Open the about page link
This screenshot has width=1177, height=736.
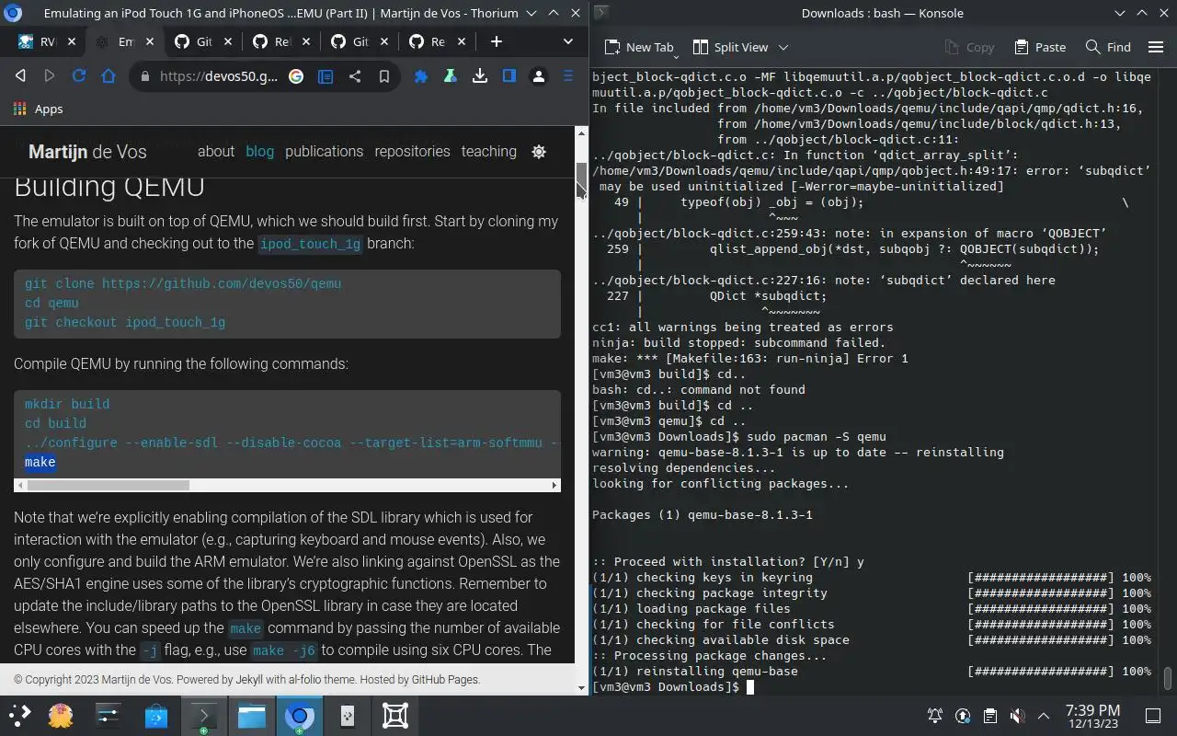tap(216, 152)
